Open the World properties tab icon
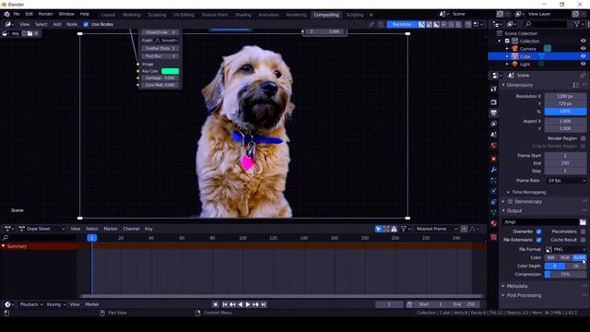590x332 pixels. tap(494, 146)
